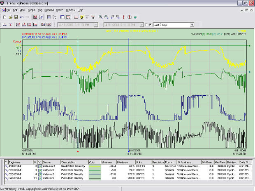Click the table grid toolbar icon
Image resolution: width=255 pixels, height=191 pixels.
[x=49, y=17]
